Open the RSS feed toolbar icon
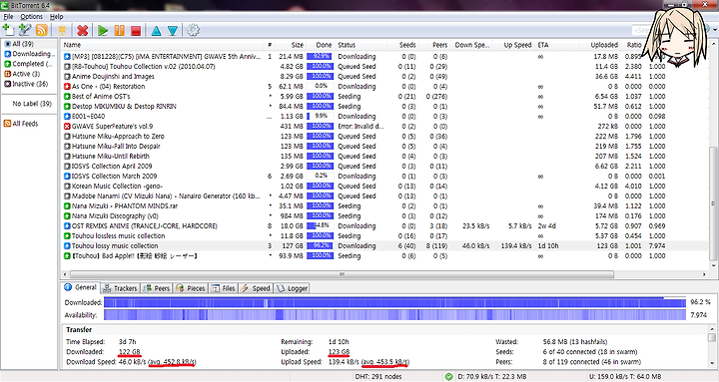 [x=42, y=30]
